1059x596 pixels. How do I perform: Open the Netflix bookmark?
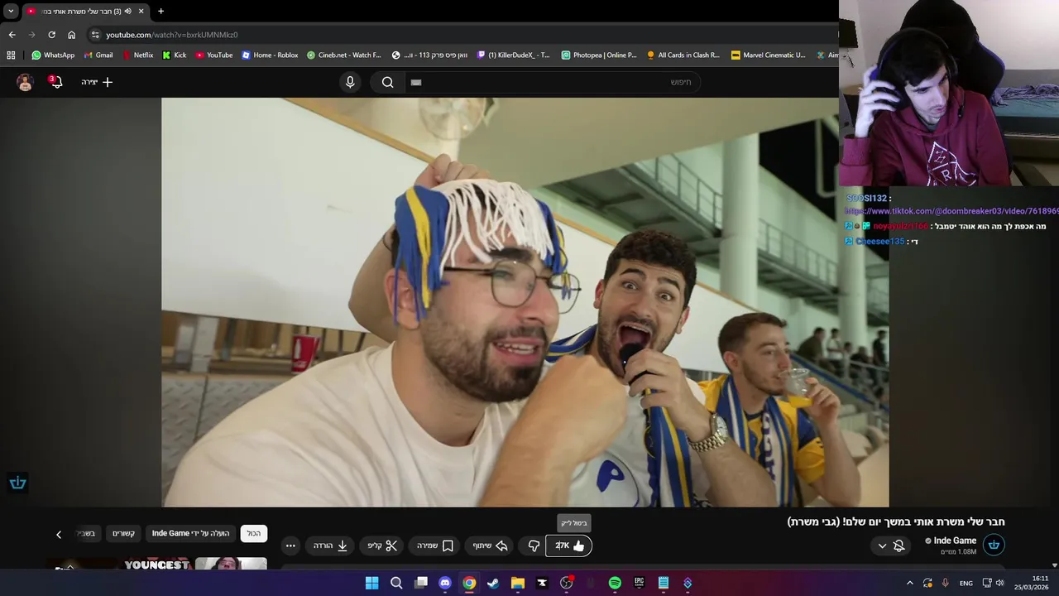tap(137, 55)
